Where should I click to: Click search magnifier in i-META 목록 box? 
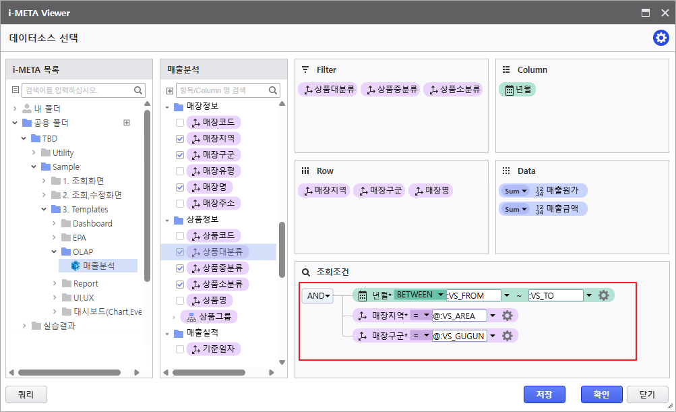tap(138, 90)
